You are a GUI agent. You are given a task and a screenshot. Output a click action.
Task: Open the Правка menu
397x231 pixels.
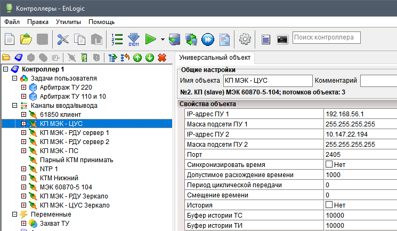click(x=38, y=22)
